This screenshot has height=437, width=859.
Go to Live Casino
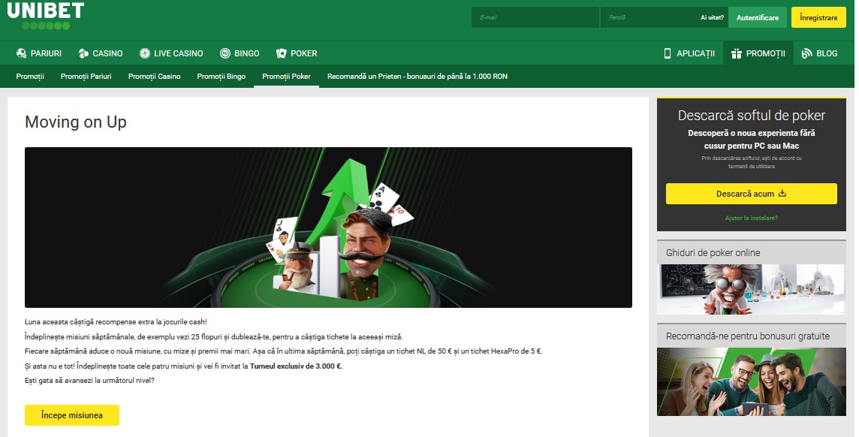[171, 53]
